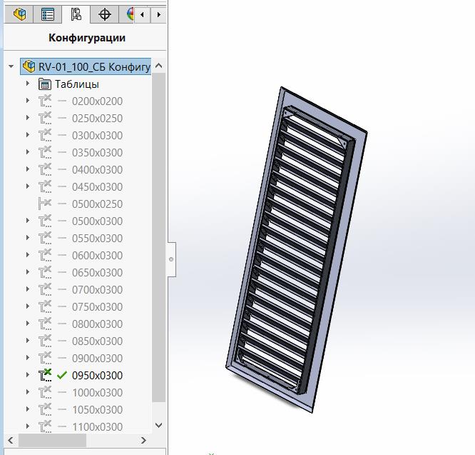Select the ConfigurationManager tab
Screen dimensions: 475x455
[76, 14]
